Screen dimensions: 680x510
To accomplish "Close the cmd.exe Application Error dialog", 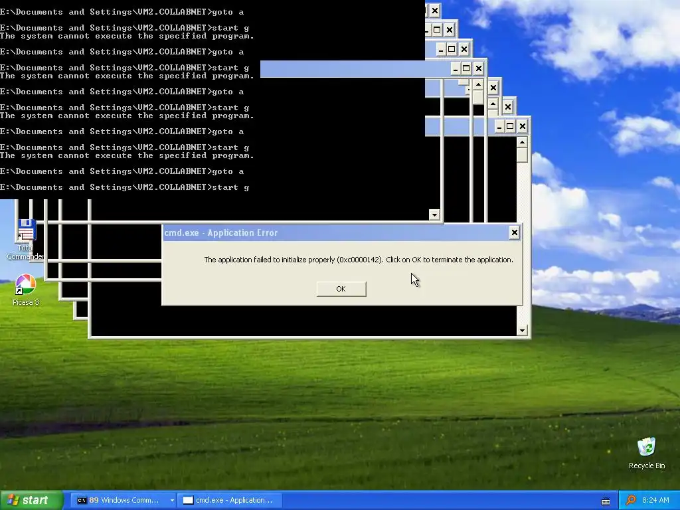I will click(515, 233).
